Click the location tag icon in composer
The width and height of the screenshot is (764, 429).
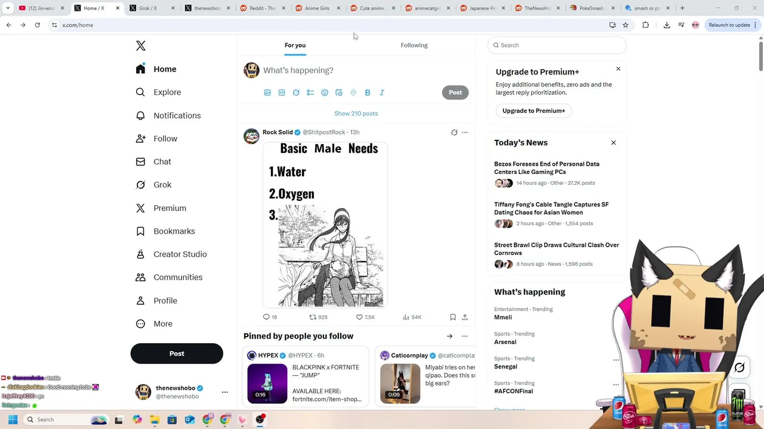pyautogui.click(x=353, y=92)
